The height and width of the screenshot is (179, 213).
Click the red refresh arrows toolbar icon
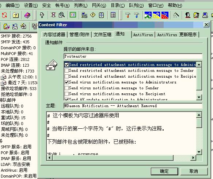click(4, 15)
